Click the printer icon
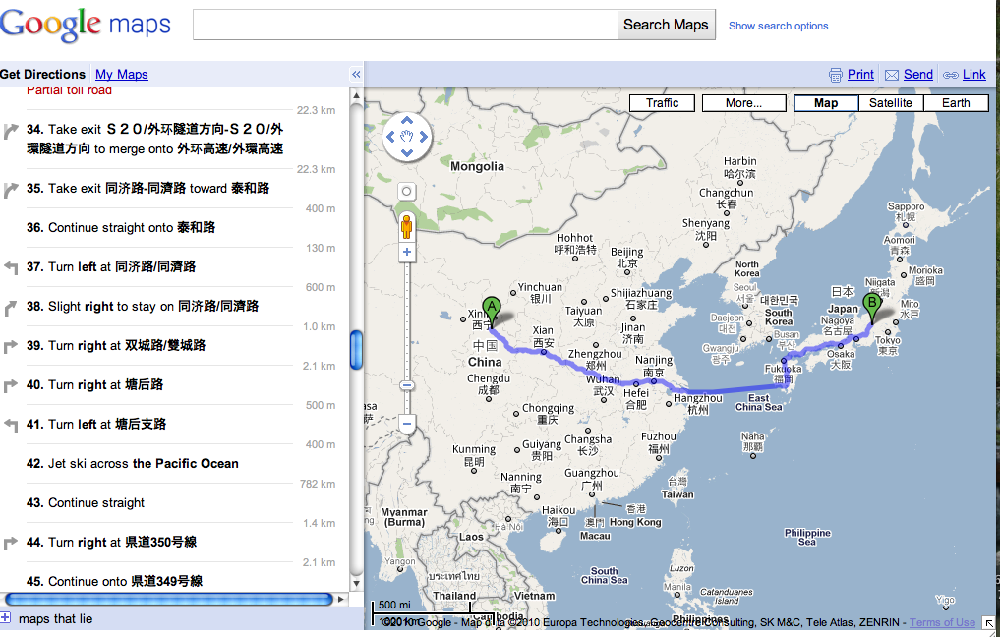This screenshot has height=637, width=1000. click(836, 75)
